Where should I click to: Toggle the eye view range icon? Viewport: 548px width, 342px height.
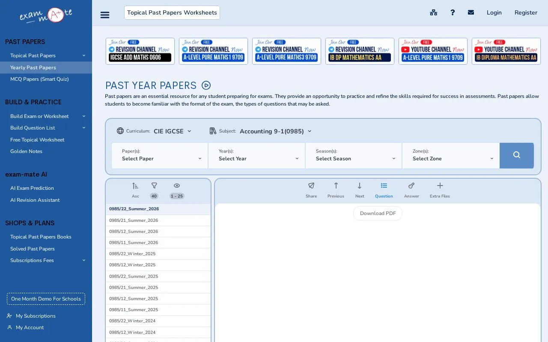177,190
